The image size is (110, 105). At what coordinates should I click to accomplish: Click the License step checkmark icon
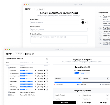pyautogui.click(x=100, y=32)
